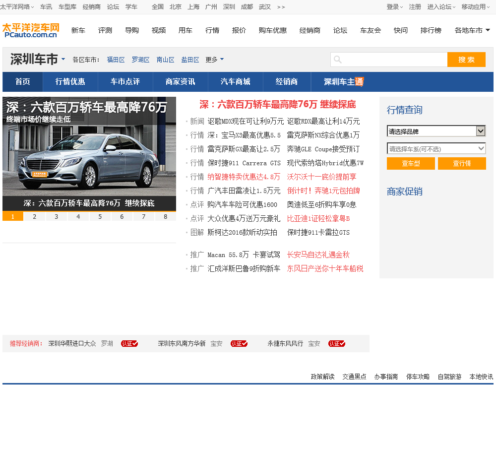Open the 深圳车主通 navigation item
Viewport: 496px width, 451px height.
pyautogui.click(x=343, y=82)
